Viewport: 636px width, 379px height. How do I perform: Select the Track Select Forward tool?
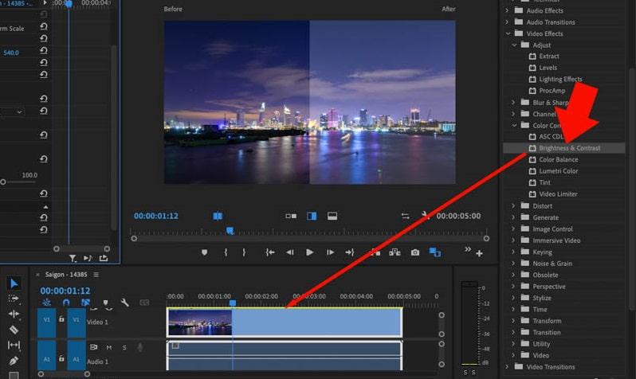pyautogui.click(x=14, y=299)
